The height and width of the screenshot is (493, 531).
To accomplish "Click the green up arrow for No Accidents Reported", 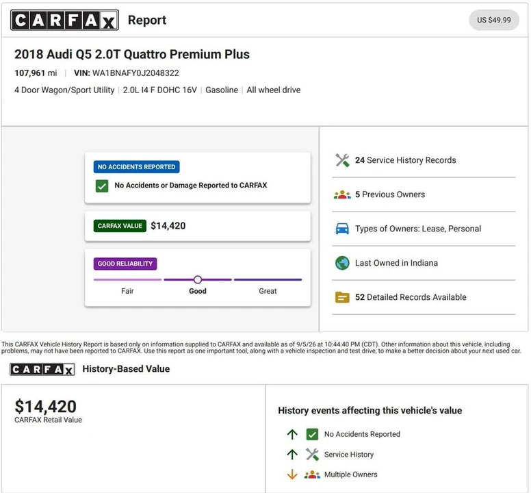I will [292, 434].
